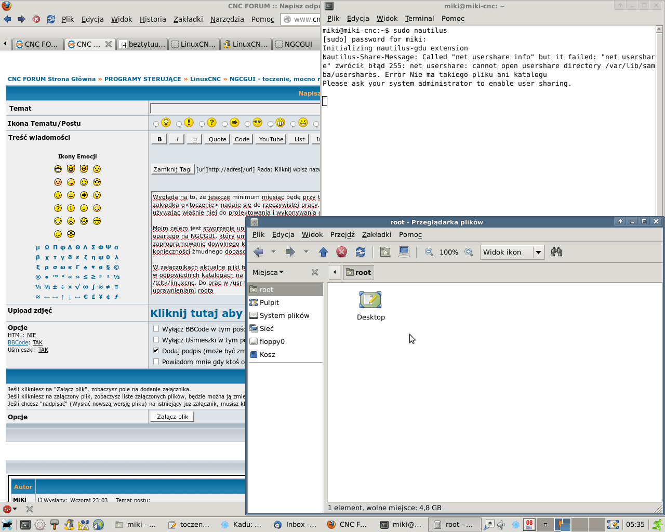Follow the PROGRAMY STERUJĄCE breadcrumb link

tap(143, 79)
